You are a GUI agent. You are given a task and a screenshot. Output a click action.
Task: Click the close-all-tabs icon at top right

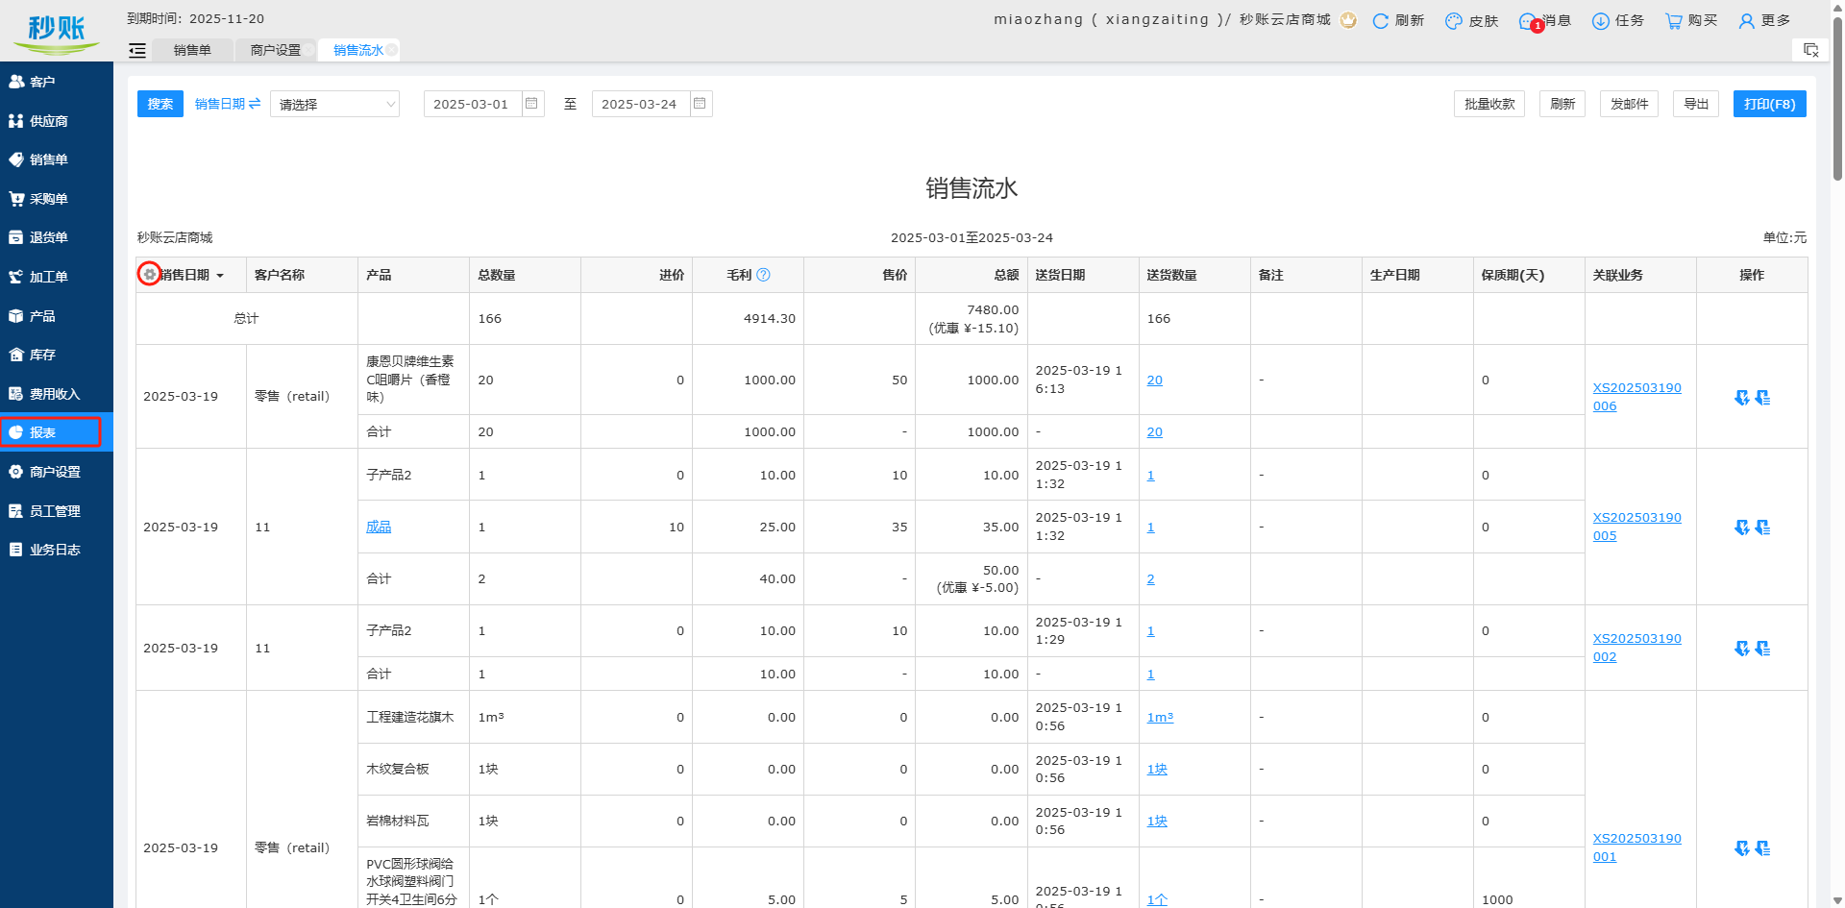point(1811,50)
